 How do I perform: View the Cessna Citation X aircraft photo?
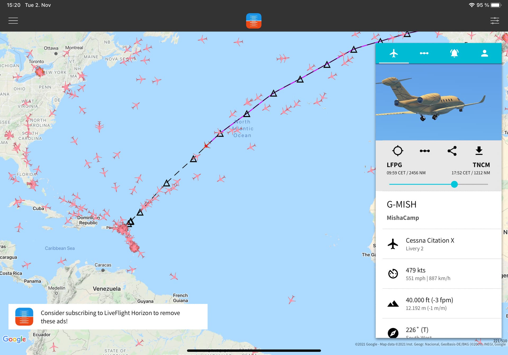pyautogui.click(x=438, y=102)
